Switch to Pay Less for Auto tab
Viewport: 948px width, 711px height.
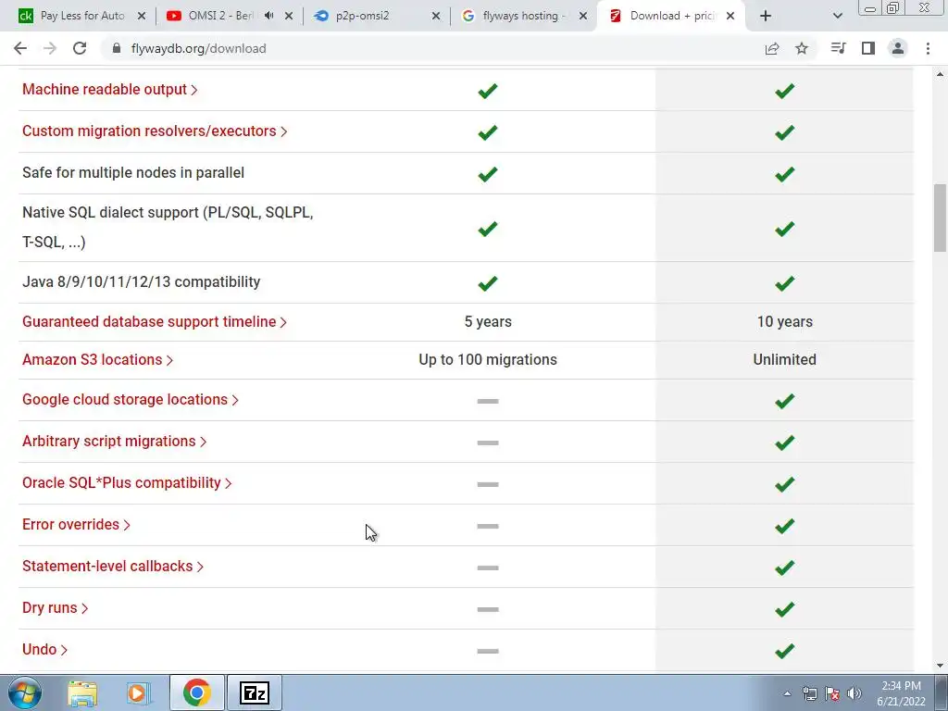point(82,16)
